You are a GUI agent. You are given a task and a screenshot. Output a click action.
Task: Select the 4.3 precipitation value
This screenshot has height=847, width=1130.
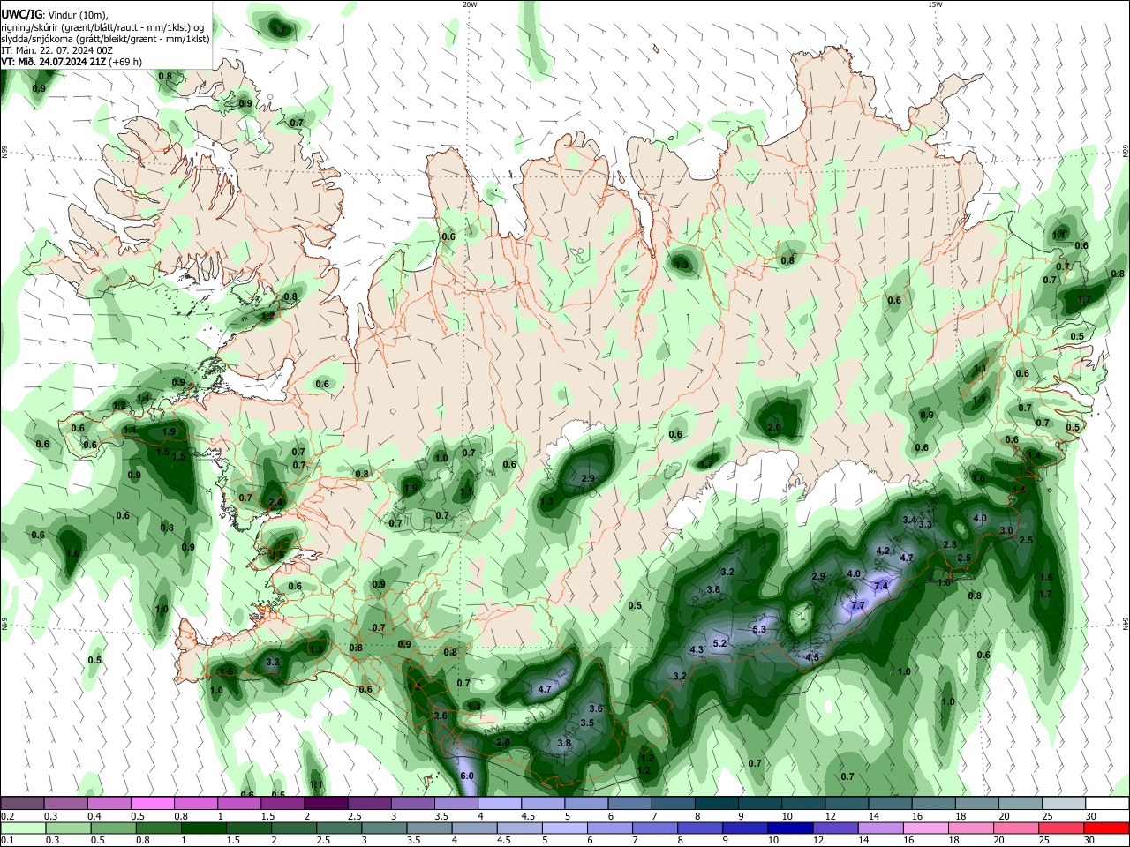point(696,649)
